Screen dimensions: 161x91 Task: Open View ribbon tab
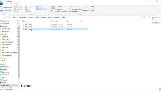point(17,4)
